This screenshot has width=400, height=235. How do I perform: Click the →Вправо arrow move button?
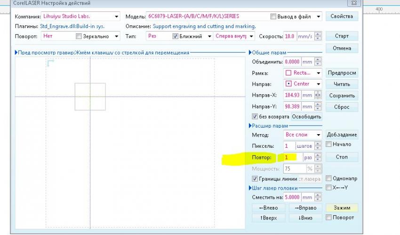coord(304,208)
